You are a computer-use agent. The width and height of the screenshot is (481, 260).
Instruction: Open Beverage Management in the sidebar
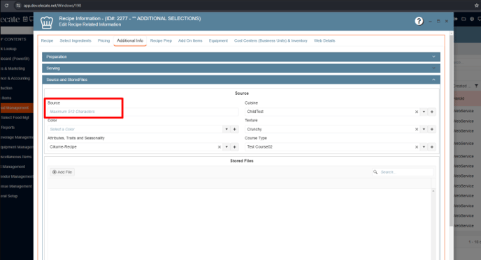17,137
